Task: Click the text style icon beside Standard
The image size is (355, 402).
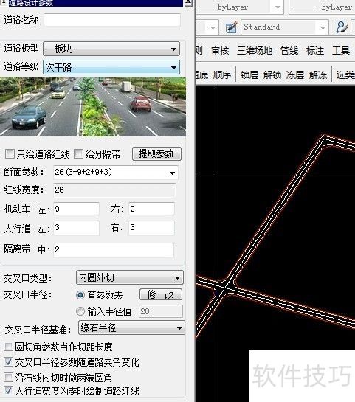Action: point(231,27)
